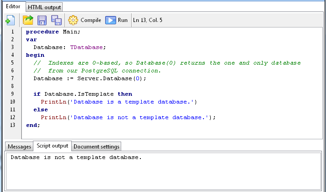326x192 pixels.
Task: Create a new script document
Action: point(10,20)
